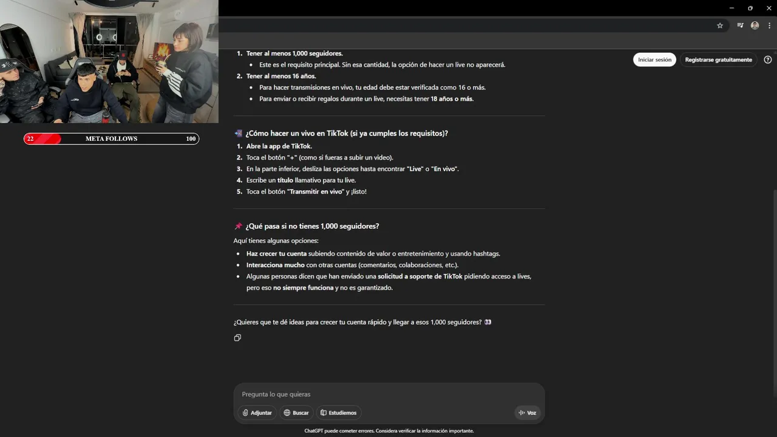Click the bullet 'Interacciona mucho'
The width and height of the screenshot is (777, 437).
click(352, 265)
